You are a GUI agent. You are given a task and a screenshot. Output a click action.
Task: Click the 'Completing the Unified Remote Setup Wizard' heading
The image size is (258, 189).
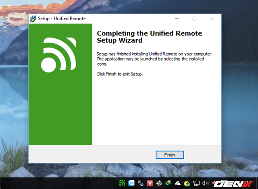pos(150,37)
